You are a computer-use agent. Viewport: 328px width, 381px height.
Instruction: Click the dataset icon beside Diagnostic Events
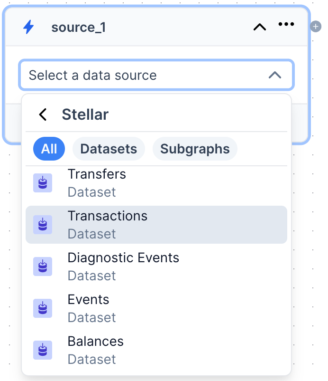click(x=43, y=267)
